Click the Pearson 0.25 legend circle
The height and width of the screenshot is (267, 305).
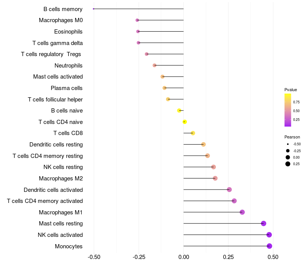pyautogui.click(x=288, y=164)
